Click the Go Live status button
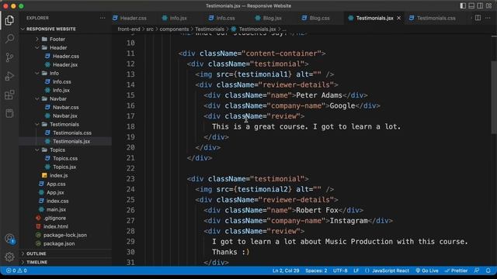Screen dimensions: 497x279 (427, 270)
